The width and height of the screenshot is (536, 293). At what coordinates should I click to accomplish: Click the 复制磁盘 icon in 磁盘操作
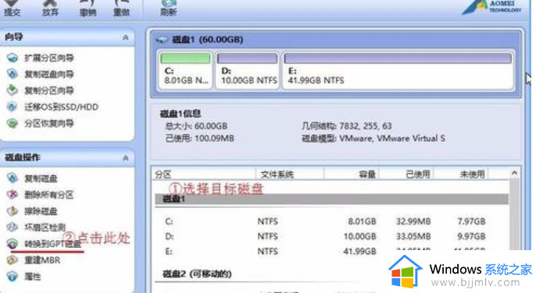click(13, 178)
